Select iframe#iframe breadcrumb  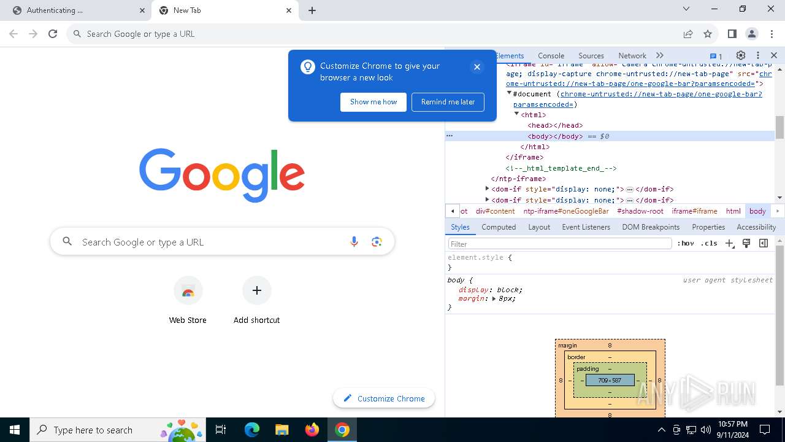pyautogui.click(x=694, y=211)
